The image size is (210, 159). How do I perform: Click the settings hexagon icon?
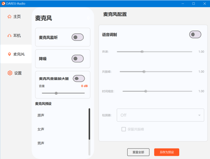tap(10, 73)
